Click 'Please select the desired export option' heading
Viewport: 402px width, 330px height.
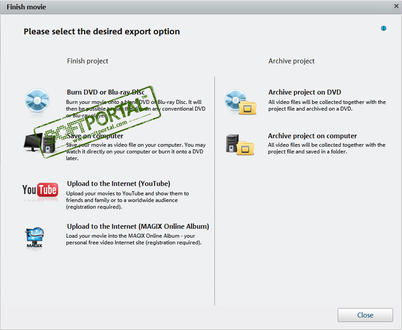[102, 32]
